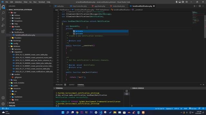Open the Manage gear icon
Screen dimensions: 206x115
point(3,104)
